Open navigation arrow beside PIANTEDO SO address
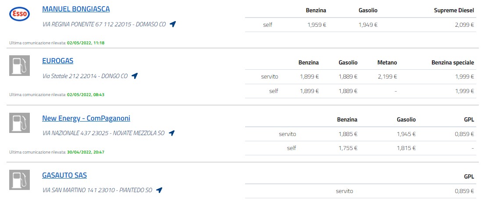Screen dimensions: 492x204 click(159, 190)
